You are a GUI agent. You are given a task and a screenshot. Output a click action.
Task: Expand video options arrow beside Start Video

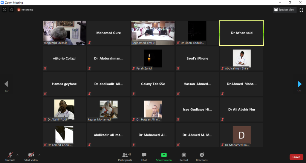[x=39, y=155]
